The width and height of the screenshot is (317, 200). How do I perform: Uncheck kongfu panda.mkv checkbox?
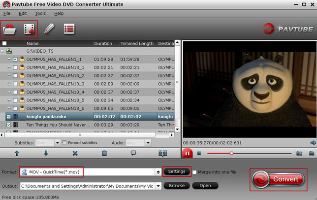8,116
